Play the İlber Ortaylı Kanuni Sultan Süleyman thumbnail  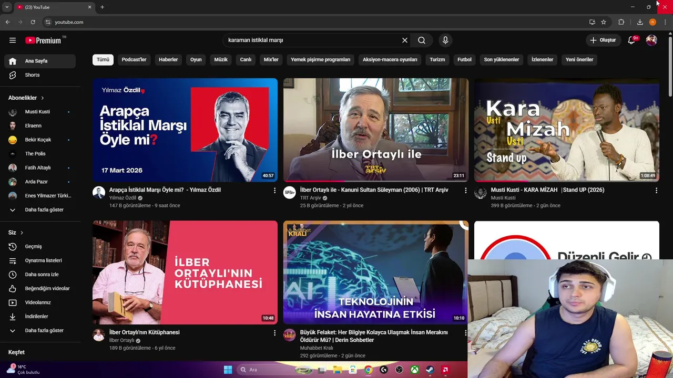click(376, 130)
